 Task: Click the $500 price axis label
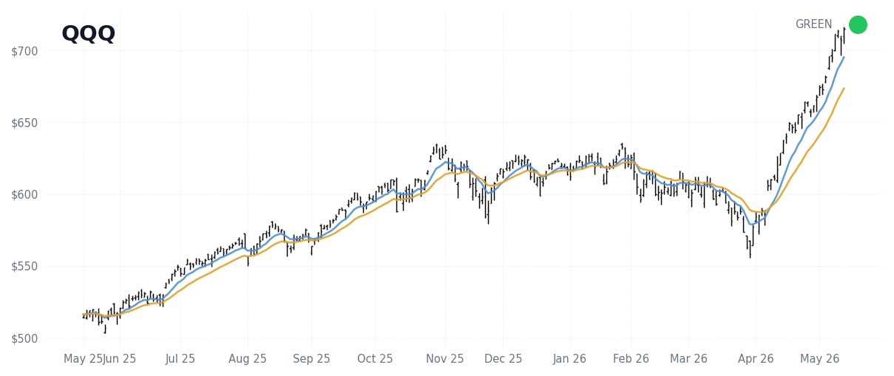(x=24, y=338)
